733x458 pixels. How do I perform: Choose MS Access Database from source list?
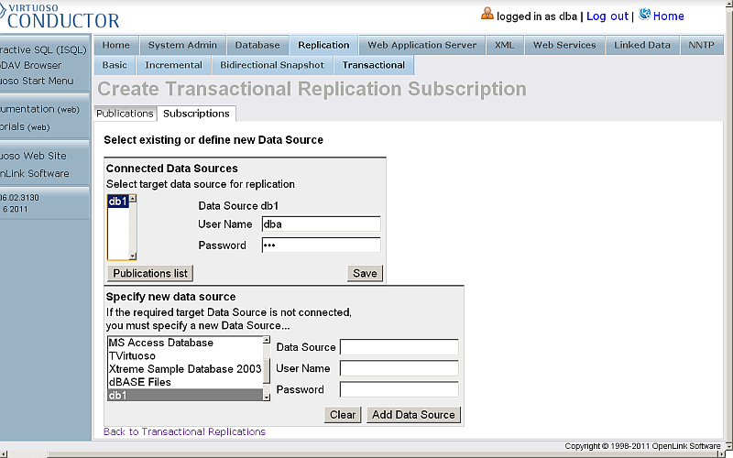coord(160,343)
